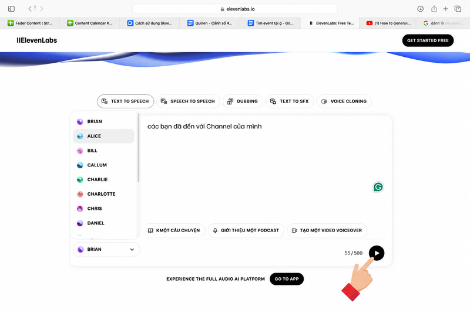Switch to Féder Content browser tab
470x313 pixels.
(x=30, y=23)
